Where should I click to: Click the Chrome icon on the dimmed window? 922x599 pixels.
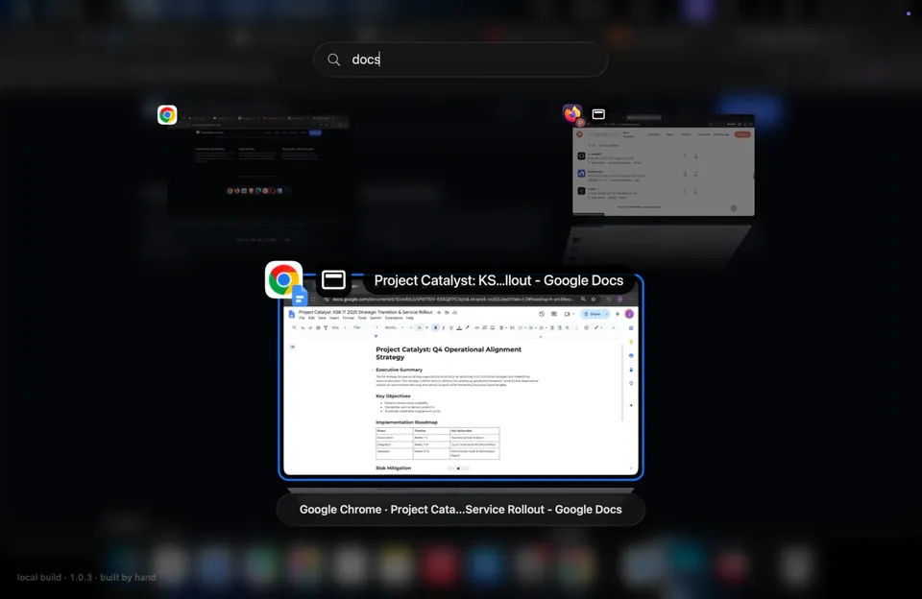167,114
